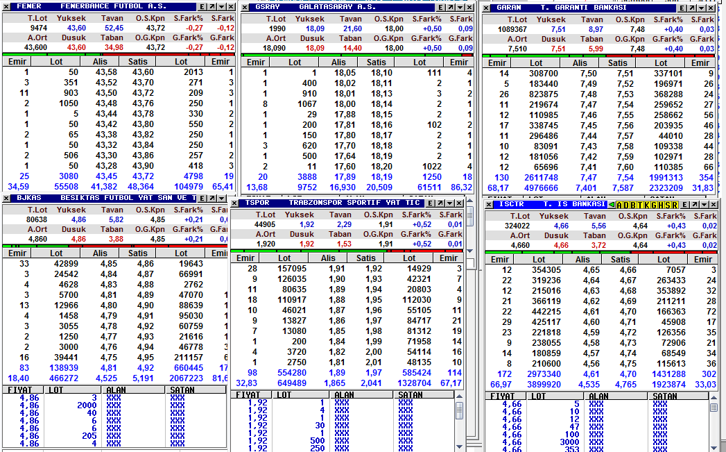Image resolution: width=726 pixels, height=452 pixels.
Task: Click the yellow A button in ISCTR title bar
Action: (x=620, y=206)
